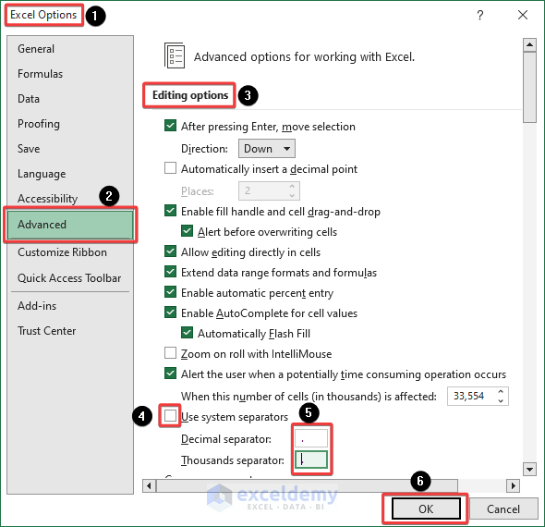545x527 pixels.
Task: Open the Formulas category
Action: (x=70, y=74)
